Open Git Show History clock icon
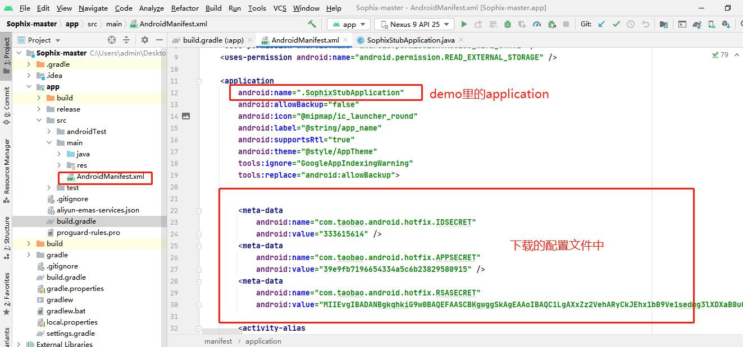743x347 pixels. (631, 24)
